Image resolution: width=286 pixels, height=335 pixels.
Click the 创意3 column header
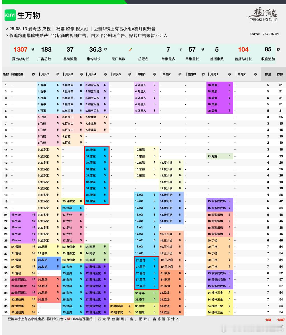click(192, 74)
